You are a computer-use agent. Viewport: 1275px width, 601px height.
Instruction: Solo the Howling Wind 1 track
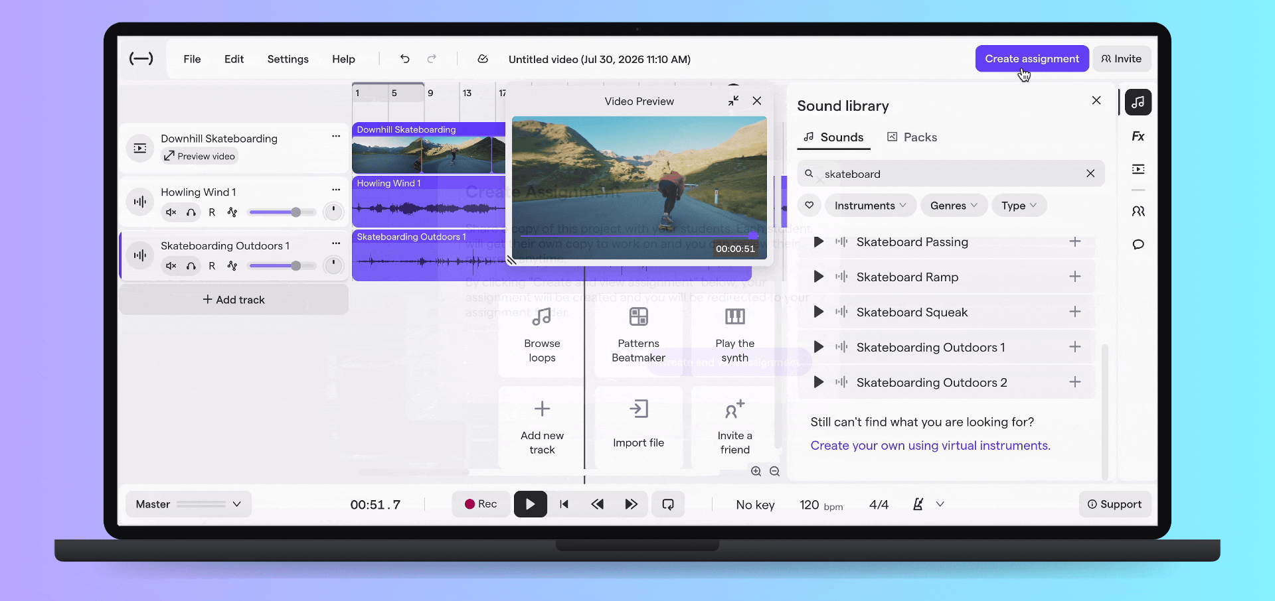click(191, 212)
